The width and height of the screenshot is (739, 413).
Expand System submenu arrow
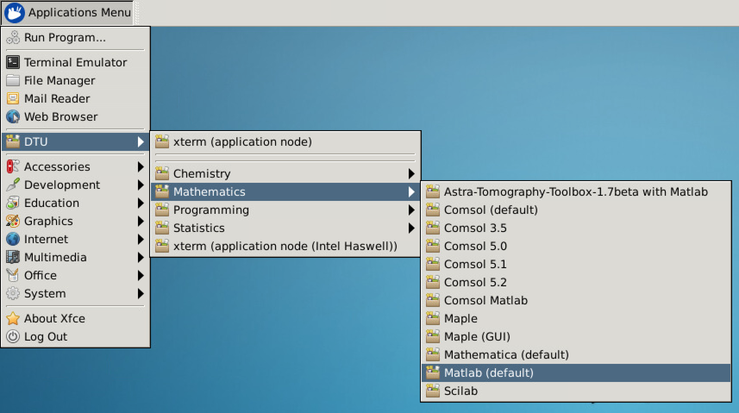141,294
